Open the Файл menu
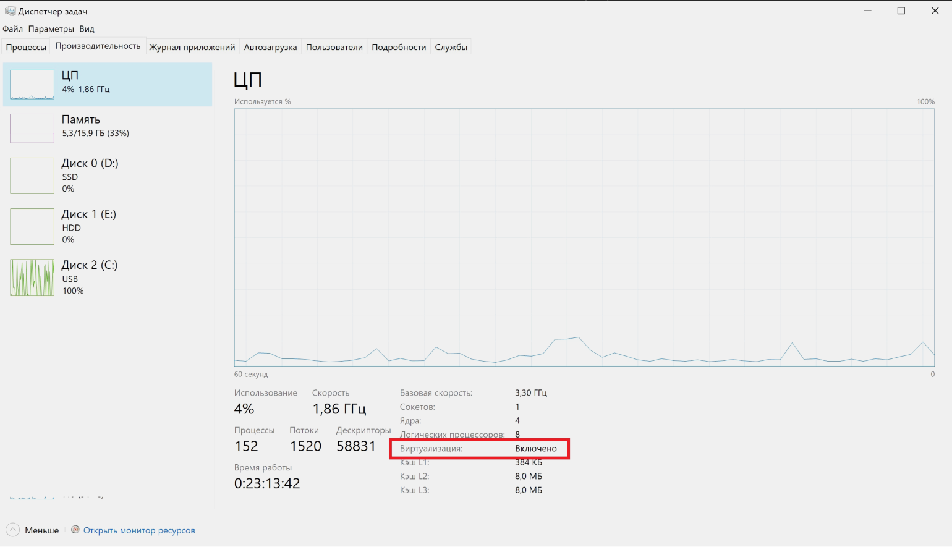952x547 pixels. 12,29
